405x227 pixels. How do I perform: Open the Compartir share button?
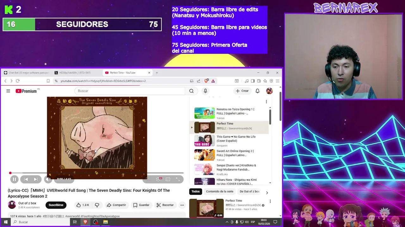coord(116,205)
